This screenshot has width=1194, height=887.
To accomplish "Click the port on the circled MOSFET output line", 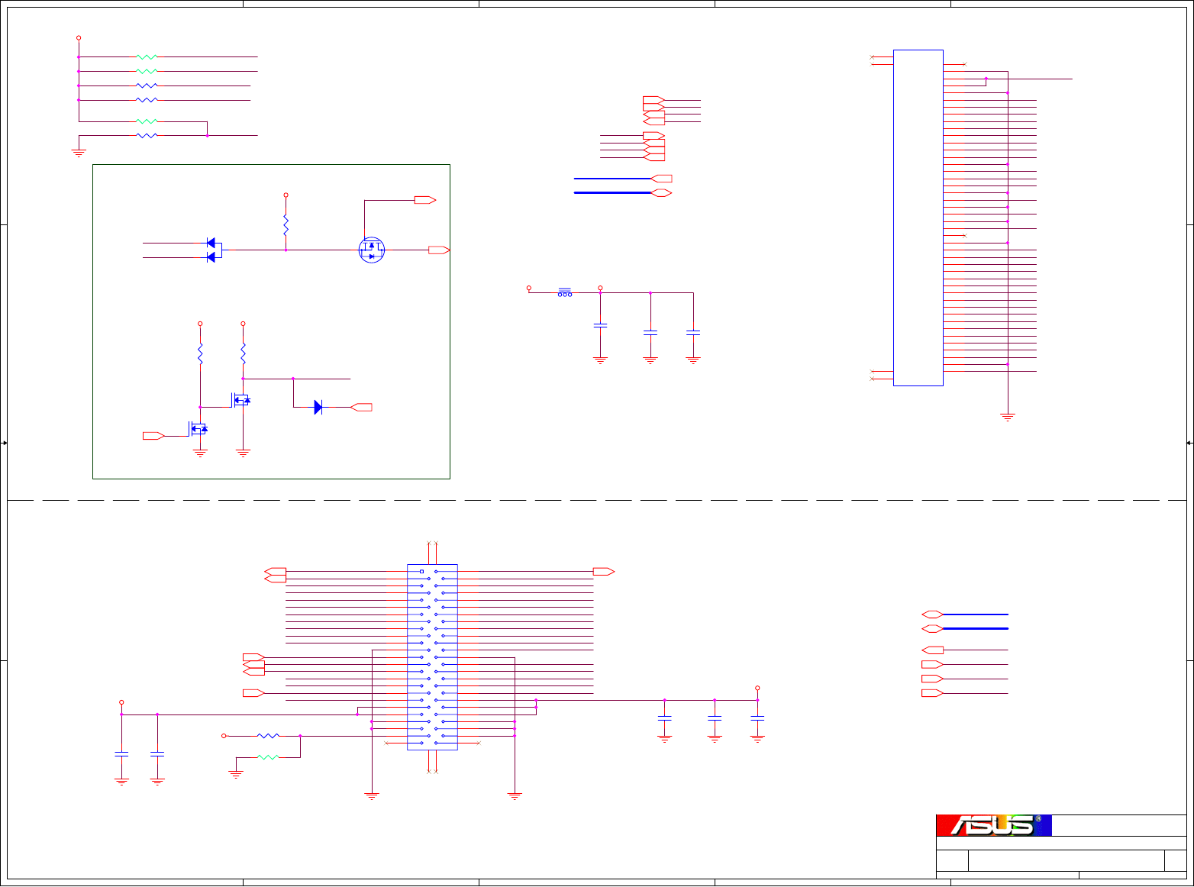I will click(x=439, y=250).
